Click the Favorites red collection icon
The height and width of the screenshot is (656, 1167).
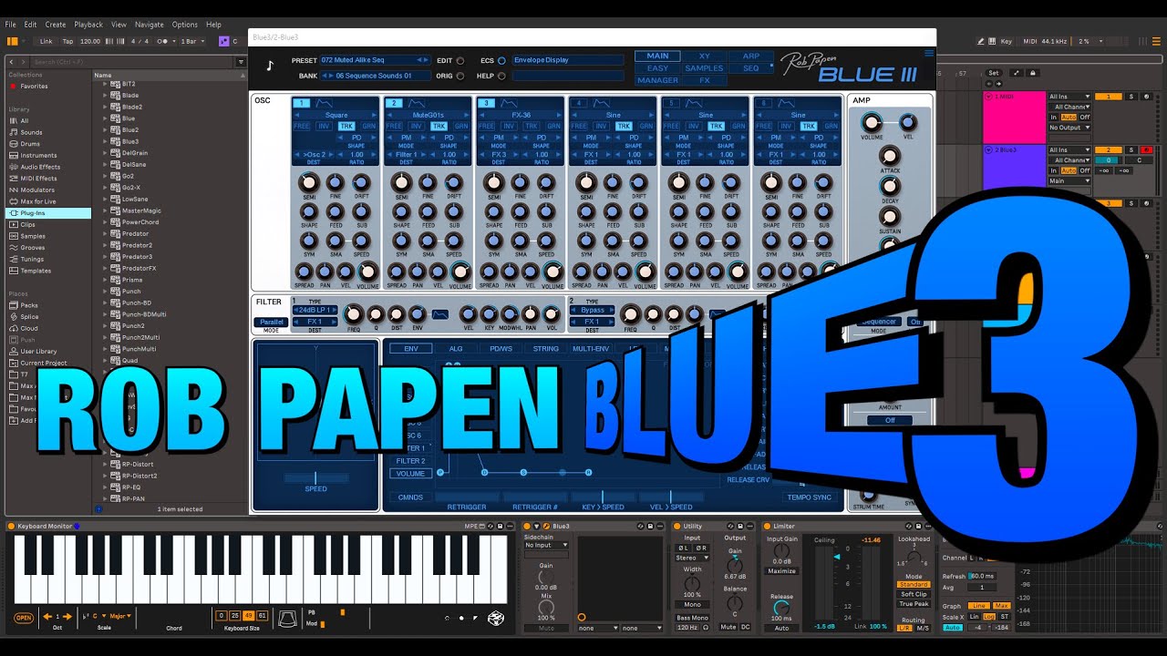[x=13, y=87]
